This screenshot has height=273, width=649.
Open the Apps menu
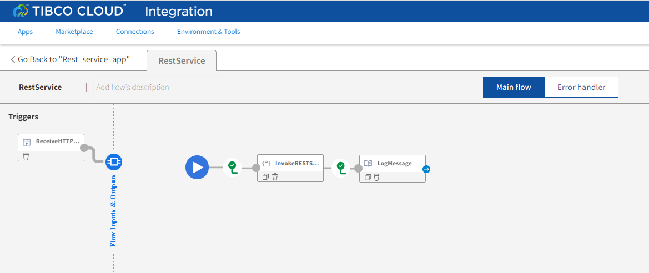(25, 32)
